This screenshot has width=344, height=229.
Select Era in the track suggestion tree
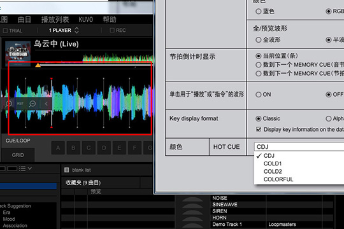click(6, 212)
